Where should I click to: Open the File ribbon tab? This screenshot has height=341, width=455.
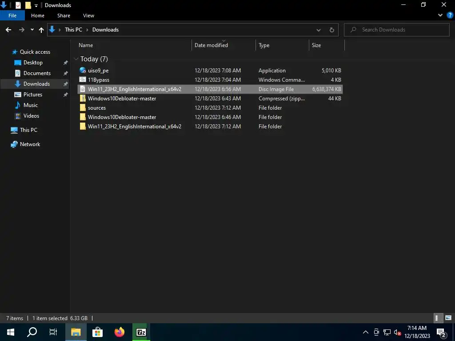(12, 16)
